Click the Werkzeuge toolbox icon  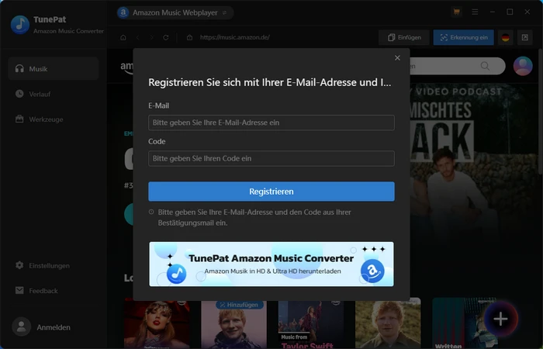tap(19, 119)
